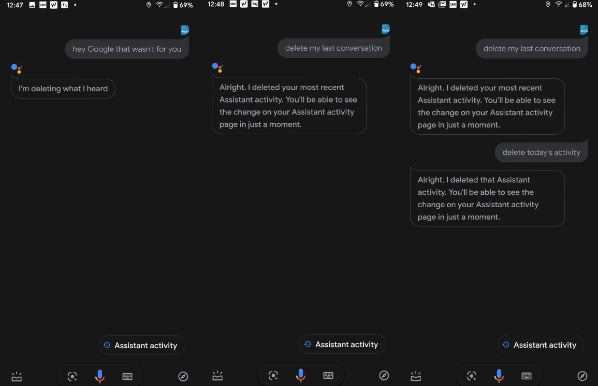Tap the 69% battery indicator in 12:47 screen

click(x=183, y=5)
